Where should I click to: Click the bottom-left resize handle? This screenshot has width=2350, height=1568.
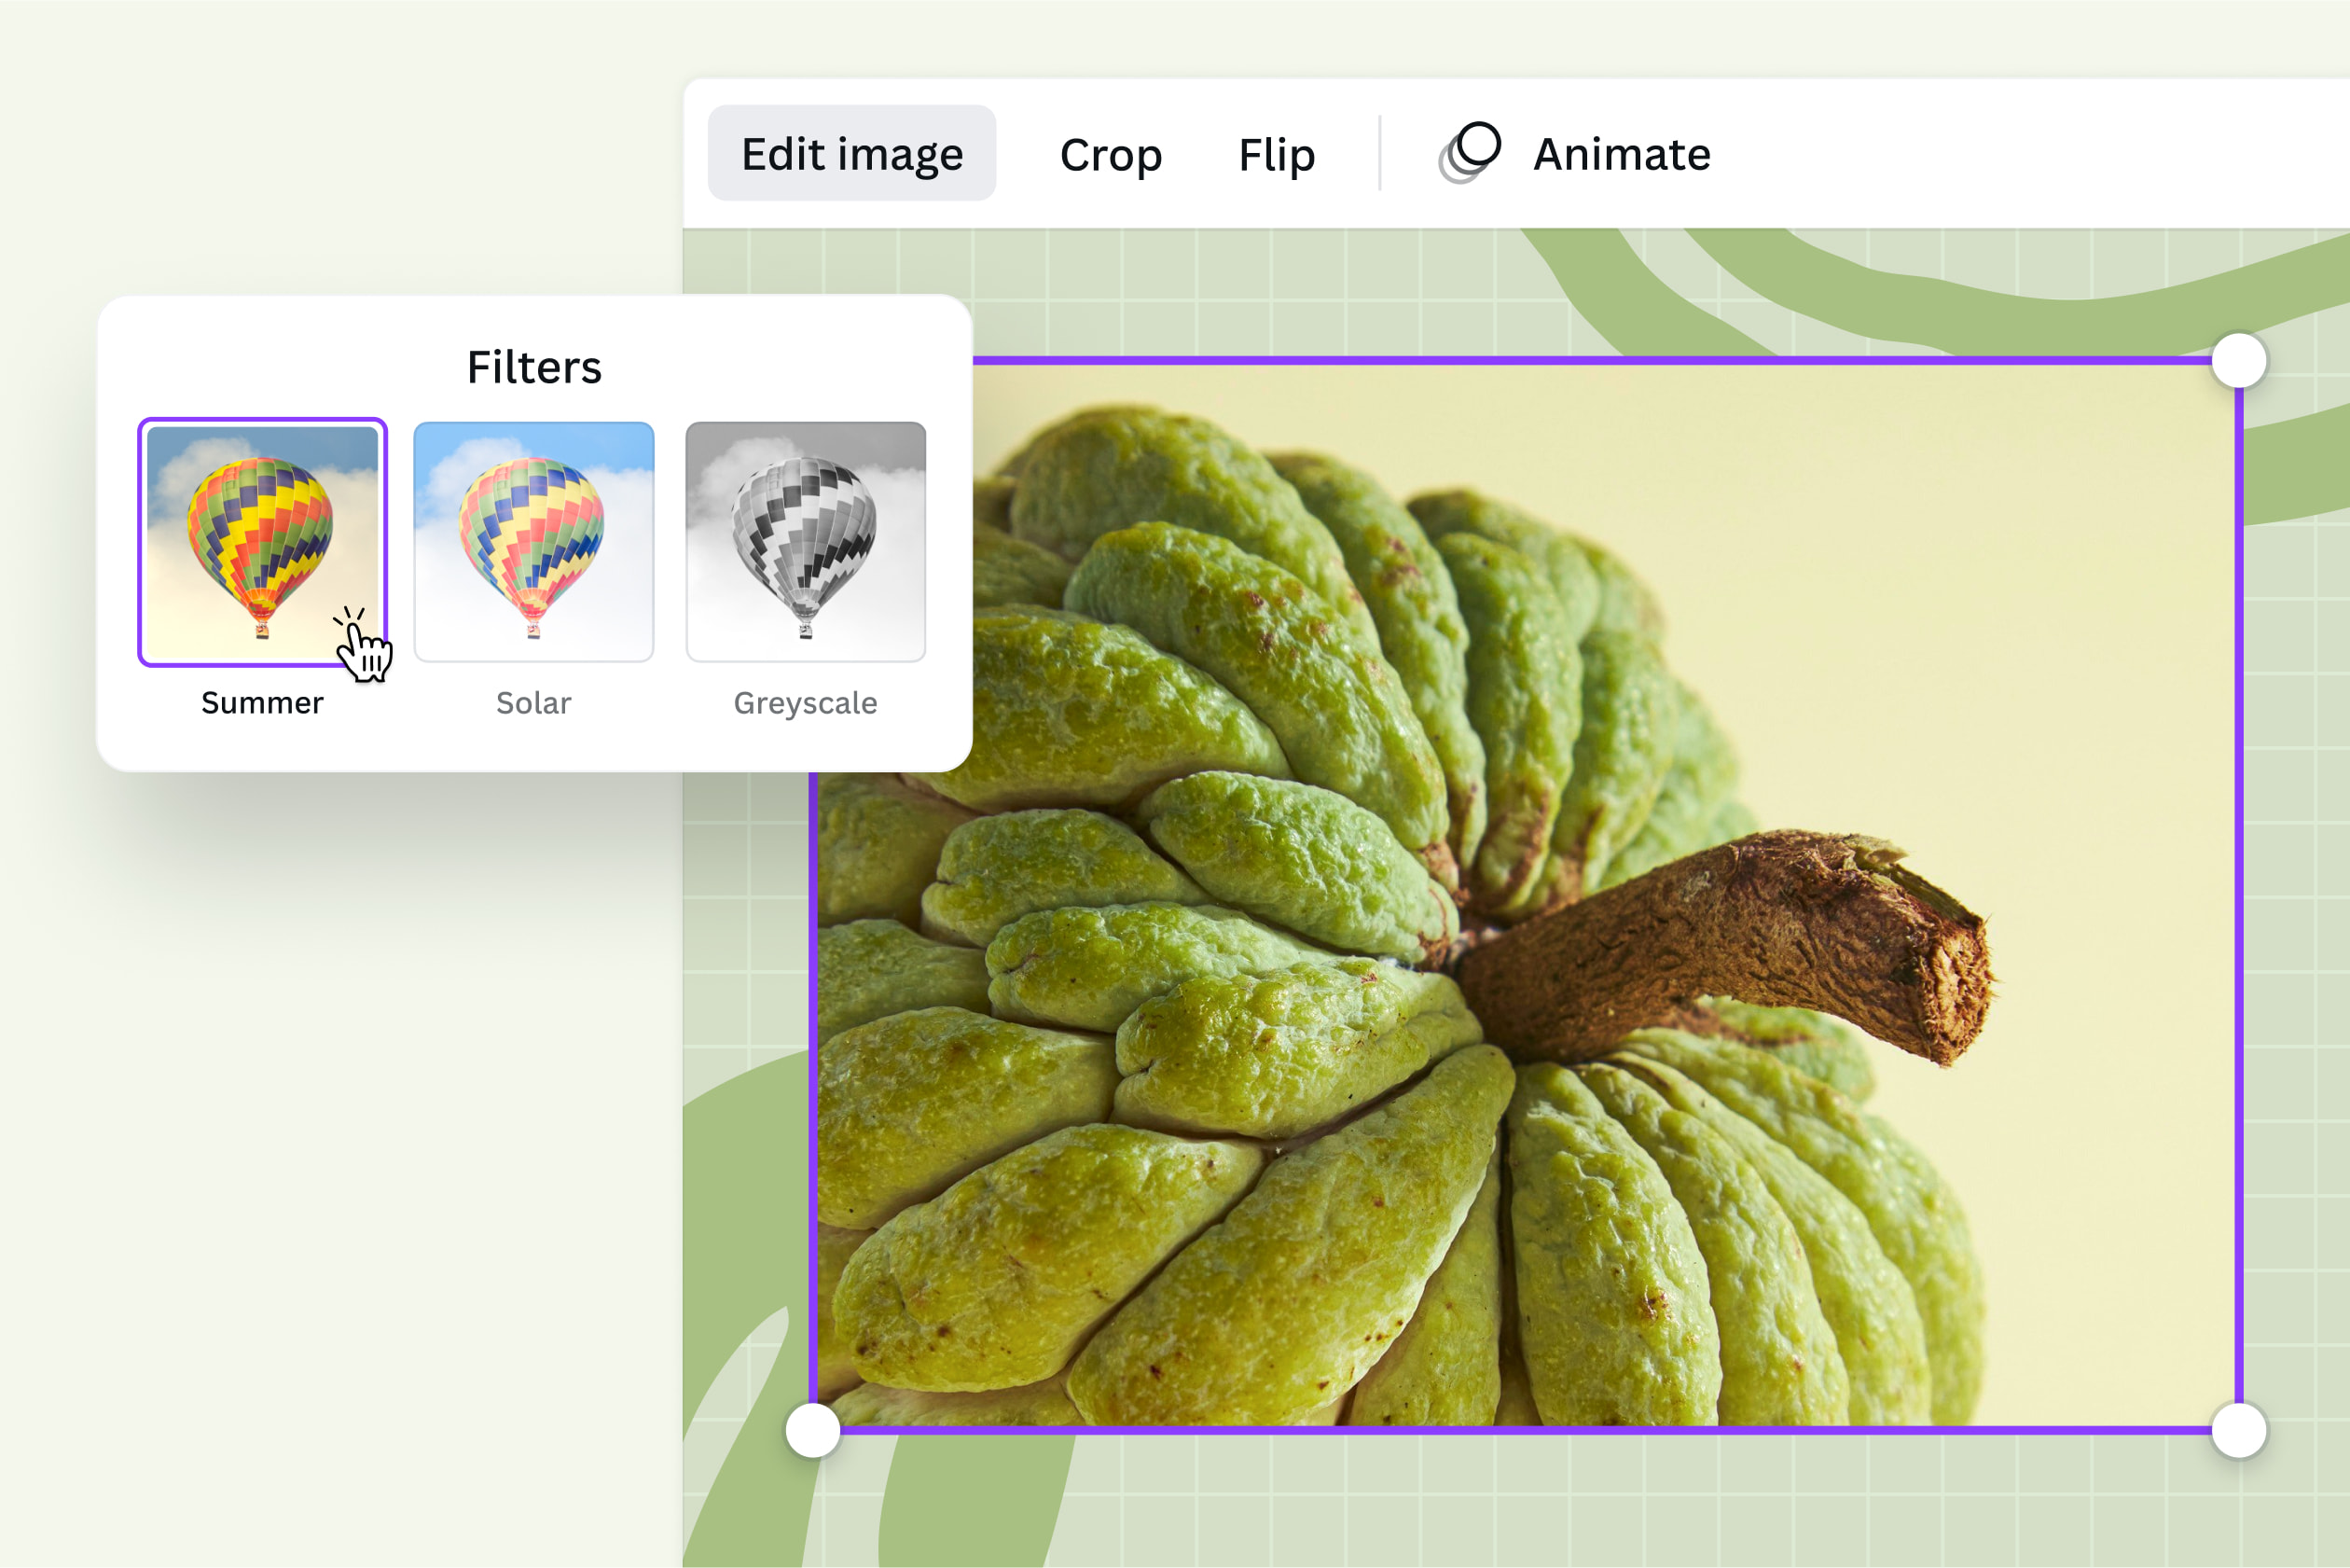(811, 1432)
